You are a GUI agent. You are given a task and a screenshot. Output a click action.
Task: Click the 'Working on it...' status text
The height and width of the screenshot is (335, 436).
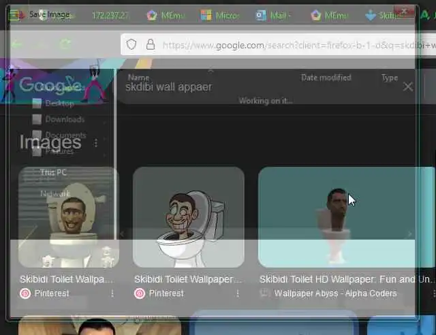(x=265, y=101)
